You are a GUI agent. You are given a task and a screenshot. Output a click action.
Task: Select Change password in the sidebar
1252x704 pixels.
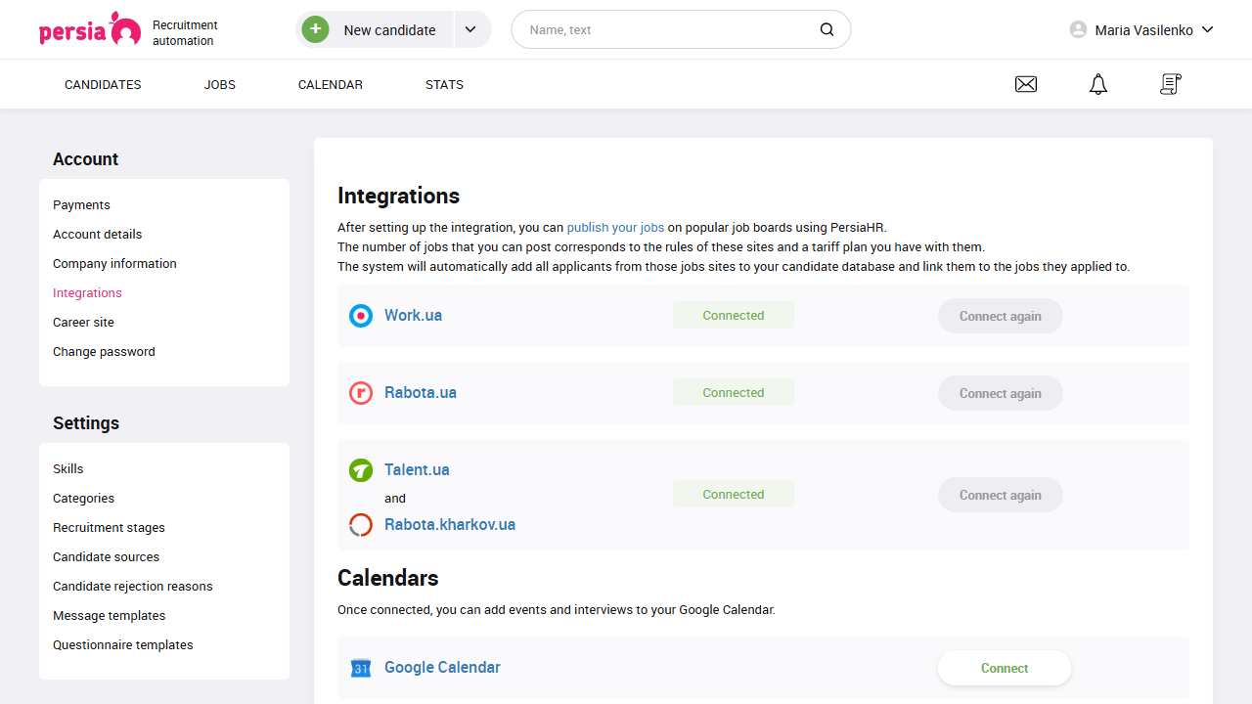(x=104, y=351)
